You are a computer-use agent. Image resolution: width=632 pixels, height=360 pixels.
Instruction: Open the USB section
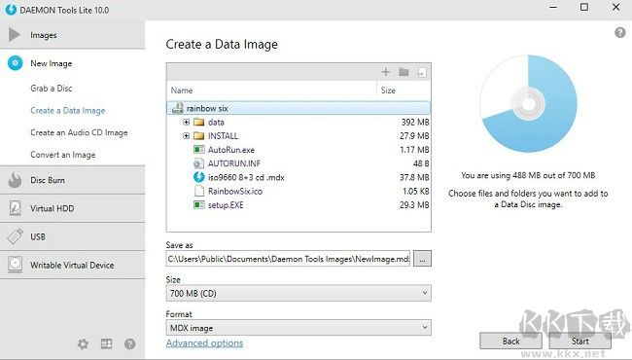point(73,236)
